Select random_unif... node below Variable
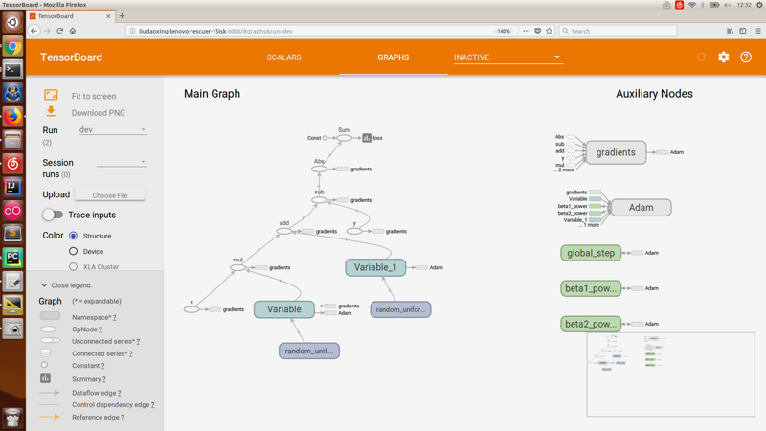This screenshot has height=431, width=766. 309,351
